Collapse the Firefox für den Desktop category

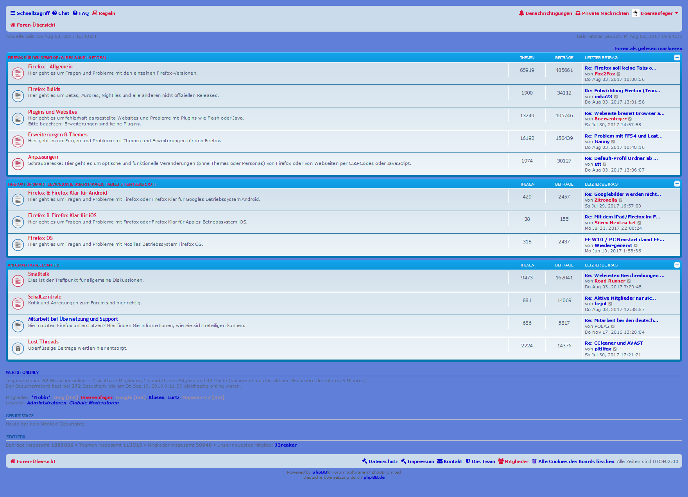point(677,57)
